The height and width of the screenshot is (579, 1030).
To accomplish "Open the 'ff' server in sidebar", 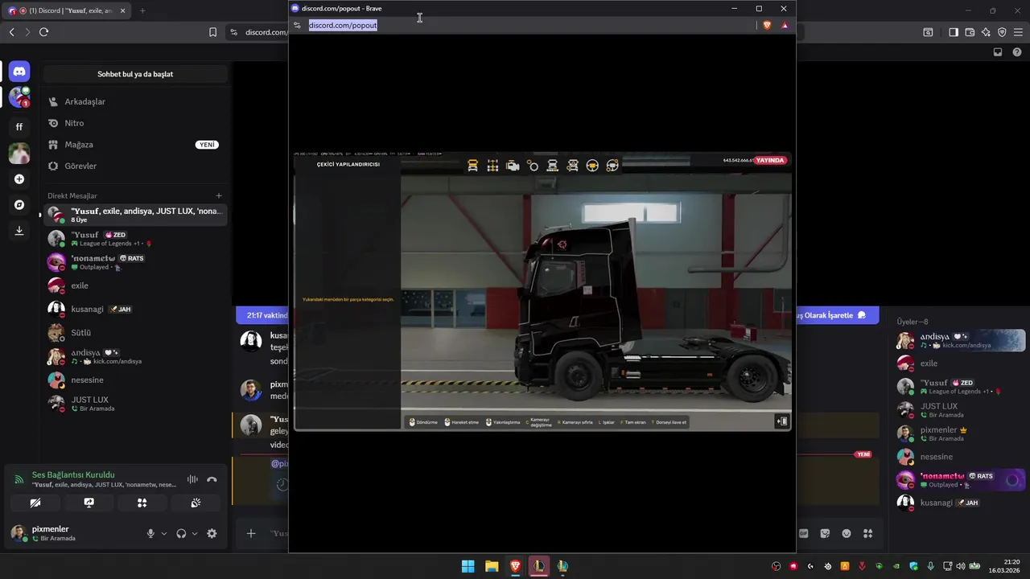I will click(x=19, y=126).
